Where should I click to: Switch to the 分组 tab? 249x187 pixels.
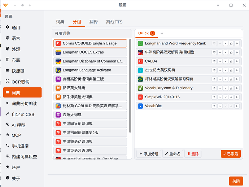[x=77, y=22]
